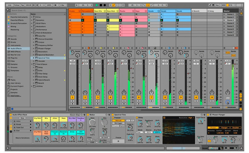The height and width of the screenshot is (153, 249).
Task: Toggle the Spectral Time device activator
Action: [113, 115]
